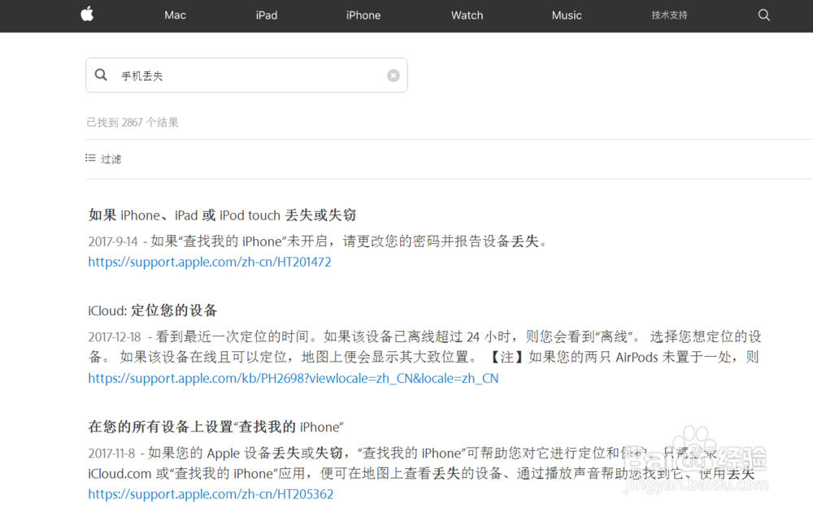This screenshot has height=512, width=813.
Task: Click the 2017-9-14 result description
Action: (x=318, y=241)
